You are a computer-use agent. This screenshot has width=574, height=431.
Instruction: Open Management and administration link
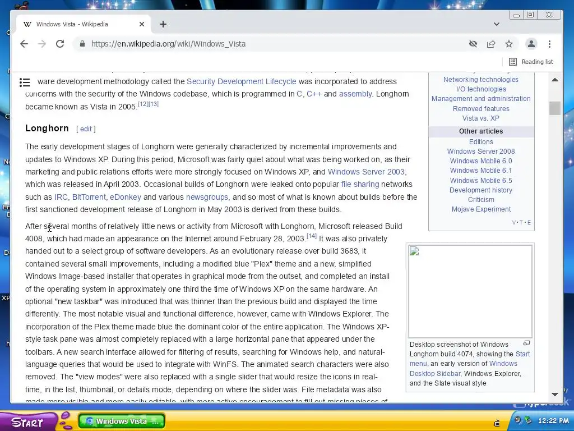point(480,99)
